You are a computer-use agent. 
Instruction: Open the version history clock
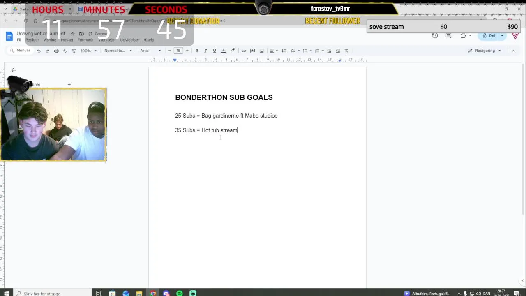point(435,36)
